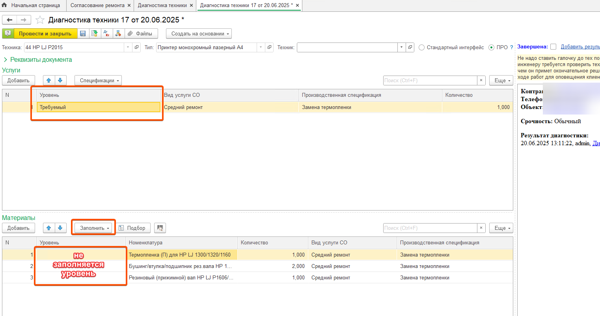This screenshot has height=316, width=600.
Task: Open the related documents structure icon
Action: 118,34
